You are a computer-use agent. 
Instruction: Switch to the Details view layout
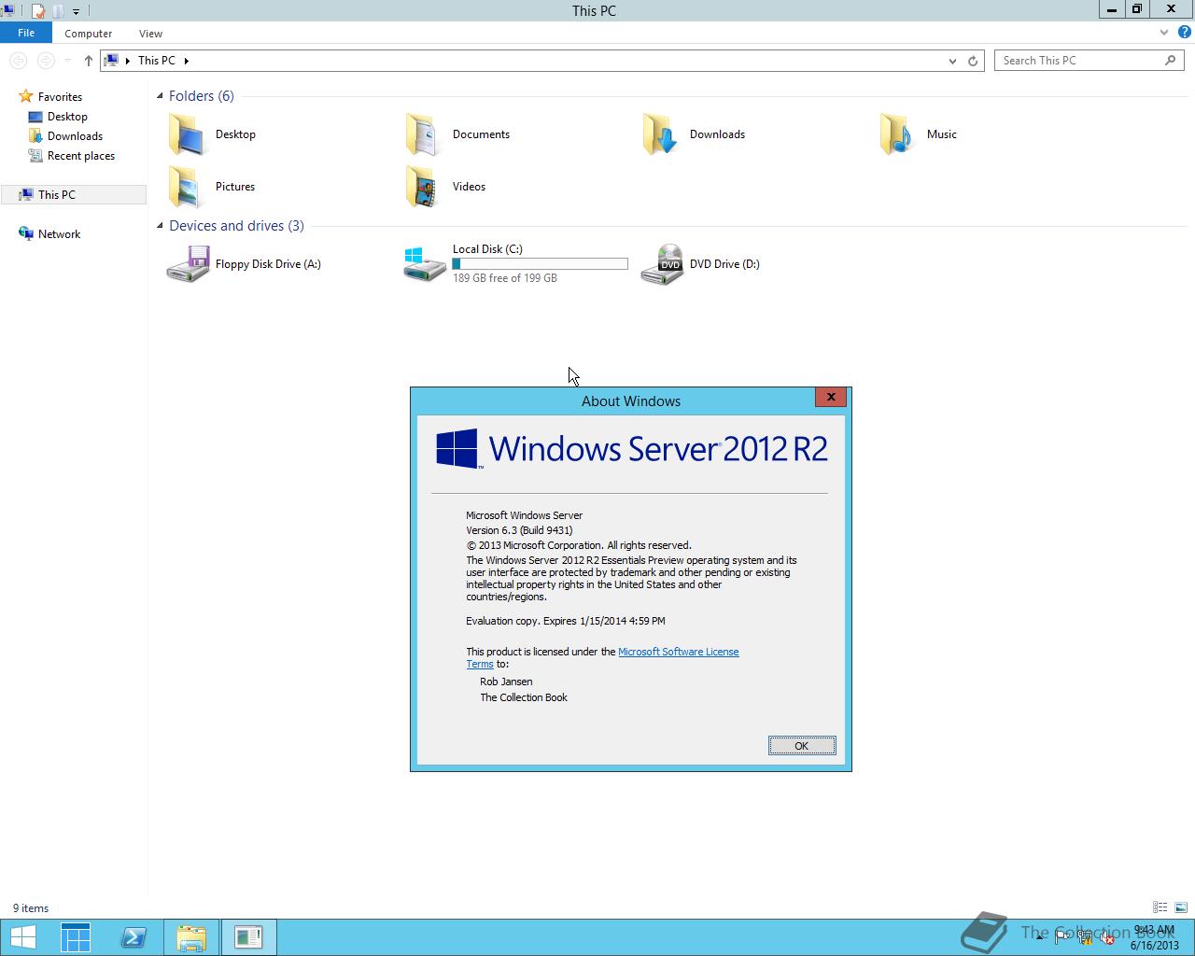[1160, 907]
